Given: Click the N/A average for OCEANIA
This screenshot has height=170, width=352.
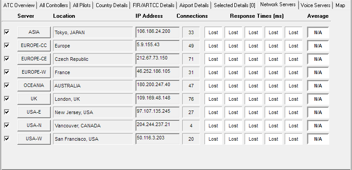Looking at the screenshot, I should (318, 86).
